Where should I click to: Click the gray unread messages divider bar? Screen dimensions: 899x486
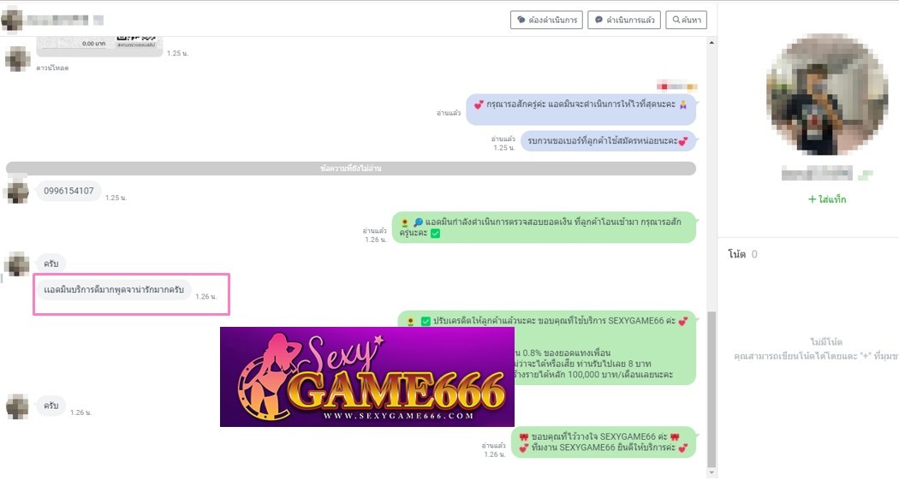point(351,169)
